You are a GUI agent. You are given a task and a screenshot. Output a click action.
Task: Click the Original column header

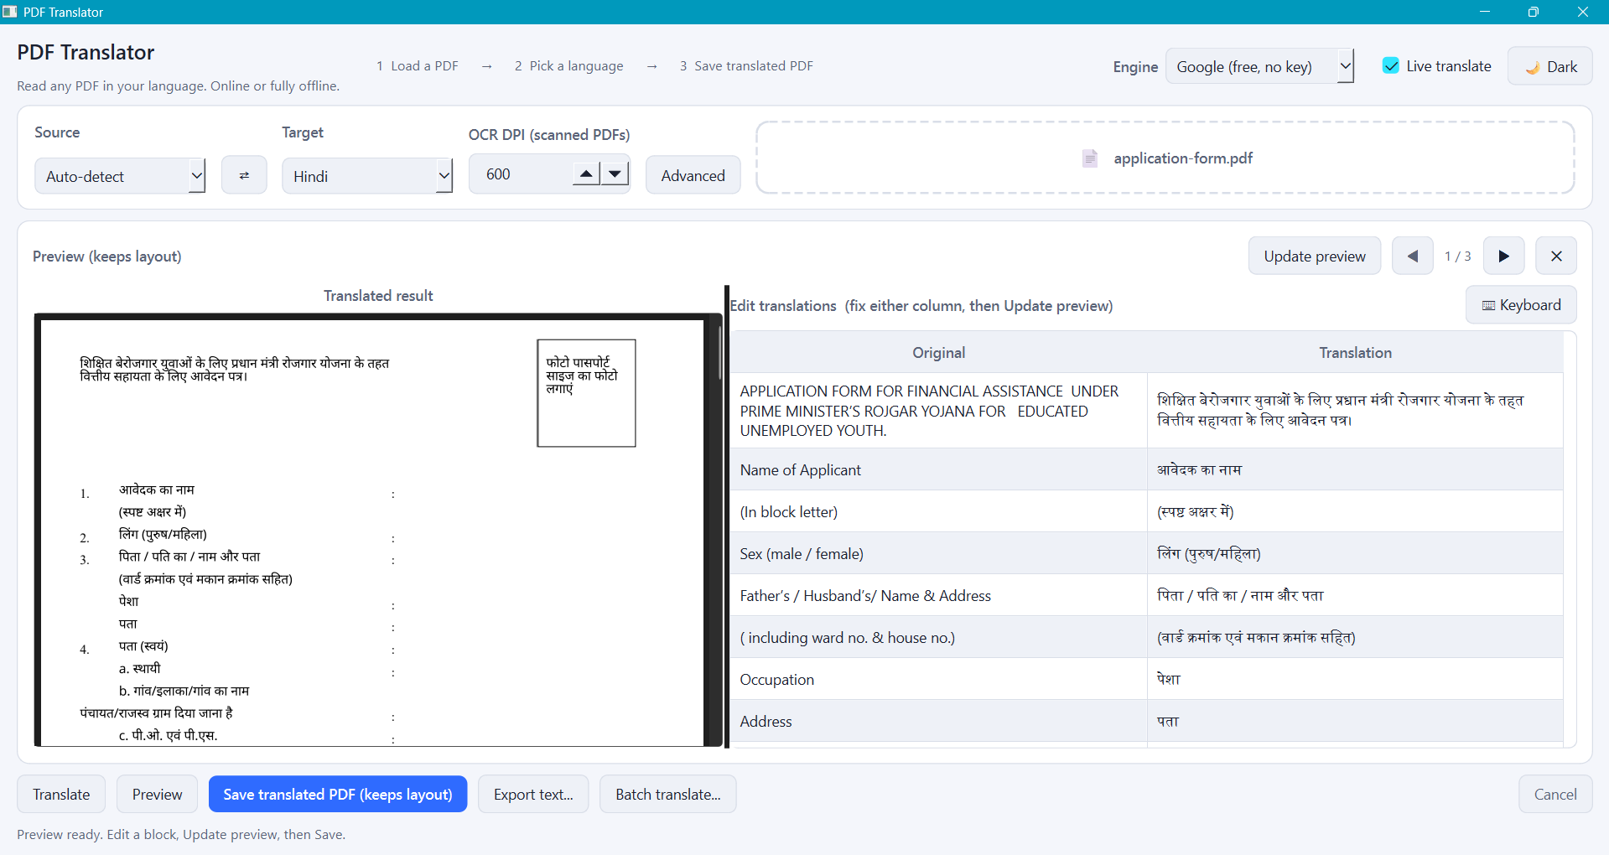[x=938, y=353]
